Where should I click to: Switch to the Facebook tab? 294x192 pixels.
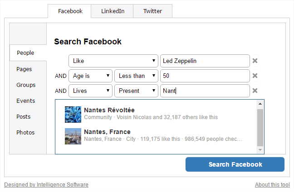coord(69,11)
